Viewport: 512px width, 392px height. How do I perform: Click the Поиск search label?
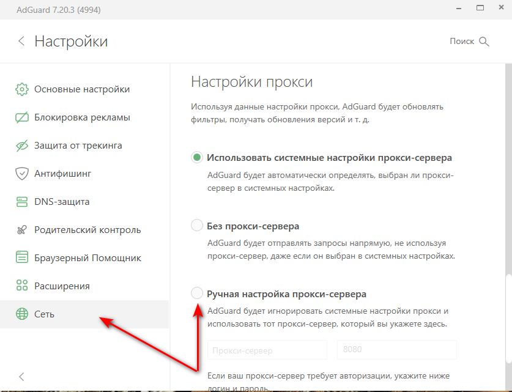(462, 41)
